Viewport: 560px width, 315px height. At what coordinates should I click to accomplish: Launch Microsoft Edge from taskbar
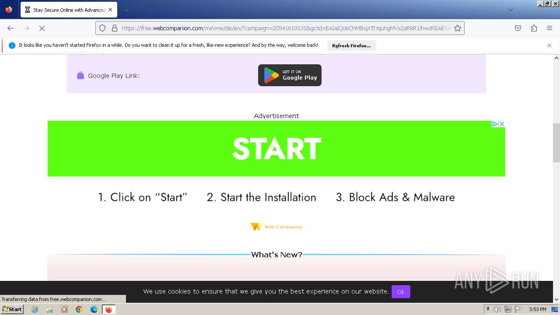coord(94,309)
